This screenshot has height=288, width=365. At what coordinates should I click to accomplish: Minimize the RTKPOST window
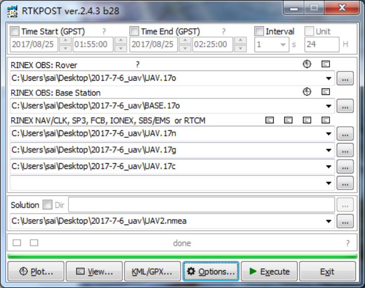coord(294,9)
